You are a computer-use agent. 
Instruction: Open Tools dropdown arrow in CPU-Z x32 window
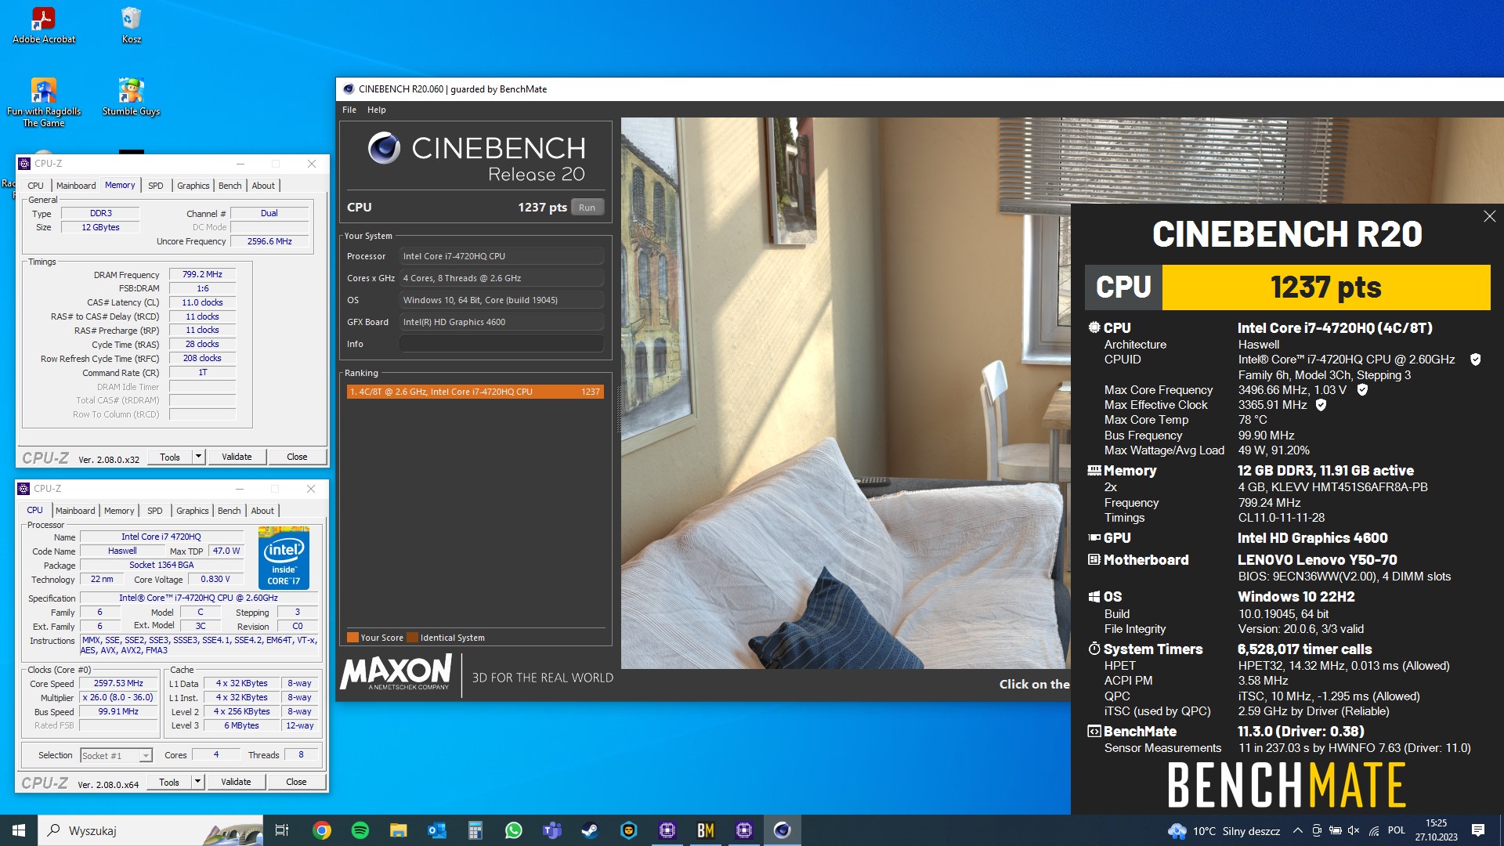[x=198, y=457]
